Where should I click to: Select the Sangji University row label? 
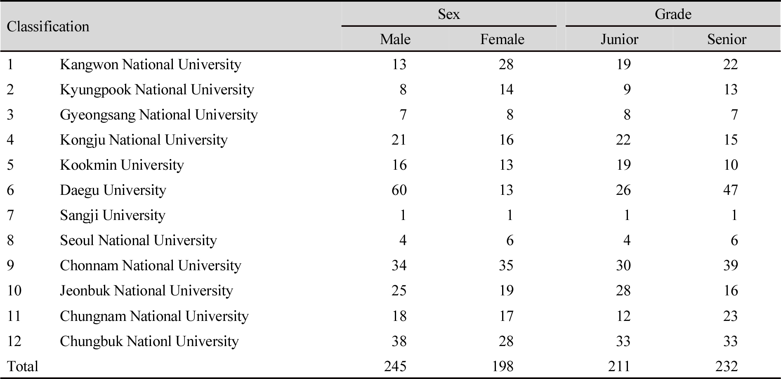pos(113,215)
